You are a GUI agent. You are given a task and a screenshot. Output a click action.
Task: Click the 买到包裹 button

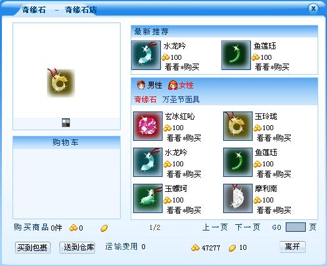(33, 248)
